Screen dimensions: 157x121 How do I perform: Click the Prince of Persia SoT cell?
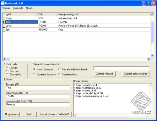[104, 26]
